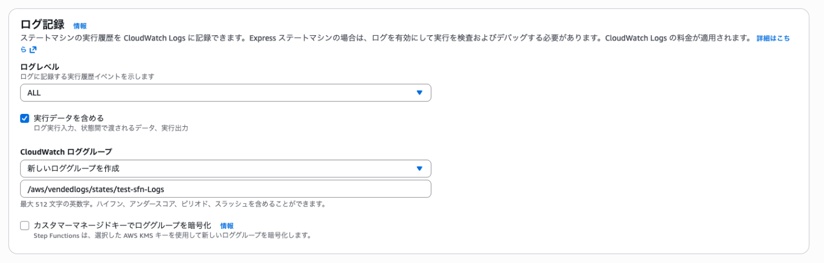This screenshot has width=824, height=263.
Task: Enable カスタマーマネージドキーでロググループを暗号化 checkbox
Action: click(25, 225)
